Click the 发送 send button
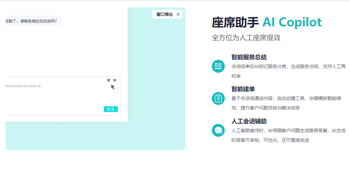The width and height of the screenshot is (350, 182). point(111,109)
